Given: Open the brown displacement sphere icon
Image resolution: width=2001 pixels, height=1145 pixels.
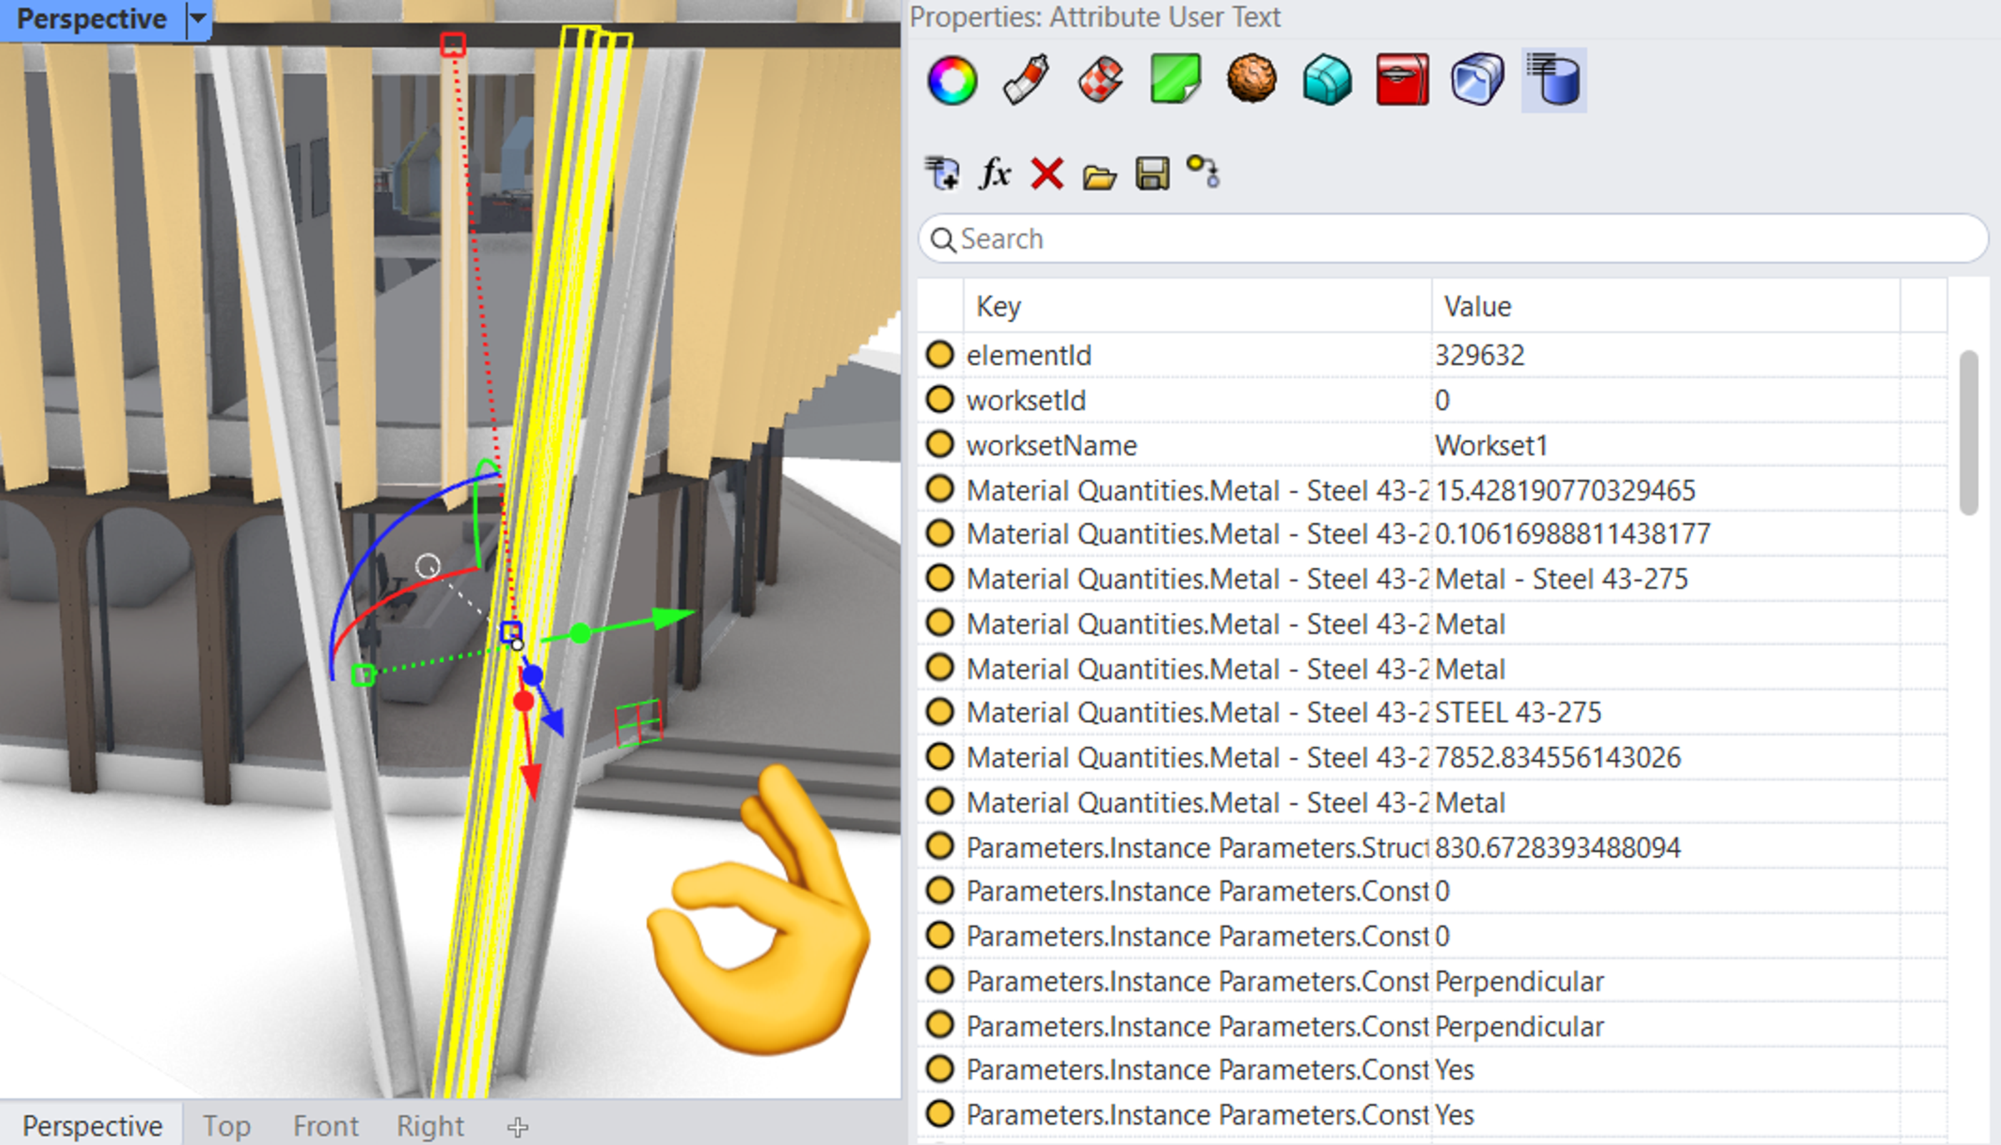Looking at the screenshot, I should point(1251,80).
